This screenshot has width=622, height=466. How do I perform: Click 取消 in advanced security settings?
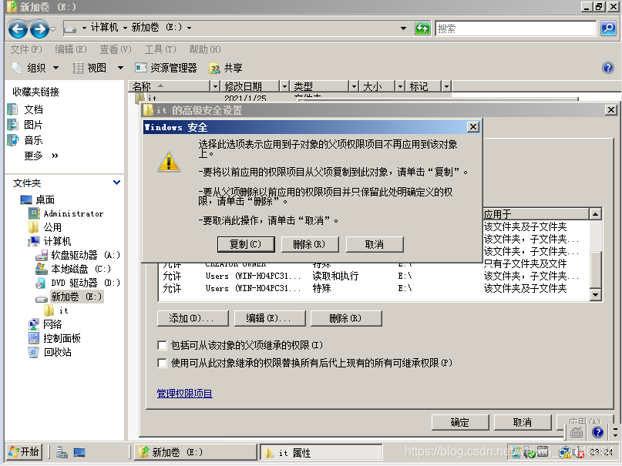point(523,422)
